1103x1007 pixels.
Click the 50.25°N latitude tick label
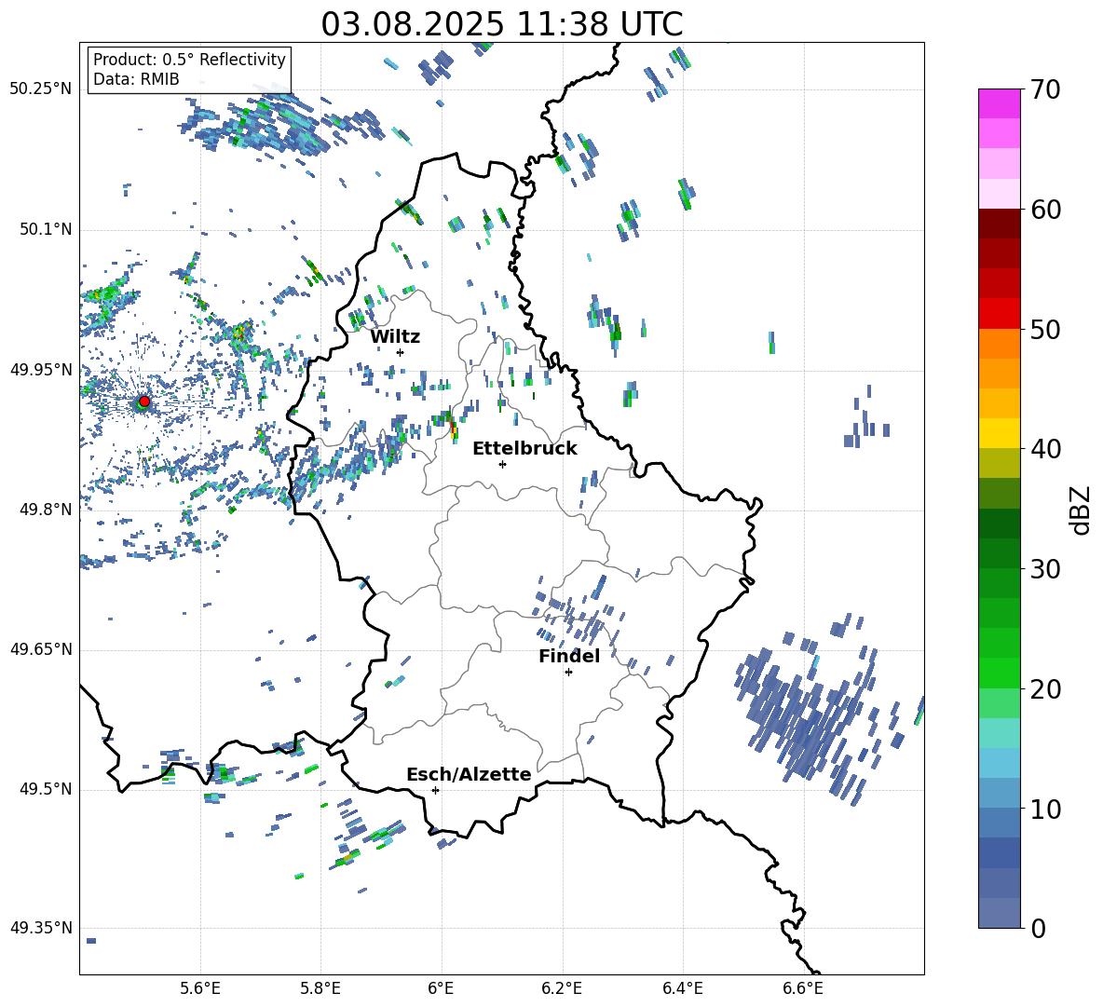41,89
